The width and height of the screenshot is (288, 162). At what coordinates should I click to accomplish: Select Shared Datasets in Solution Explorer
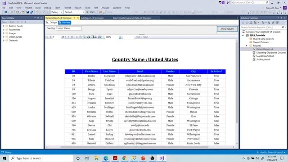pyautogui.click(x=261, y=42)
